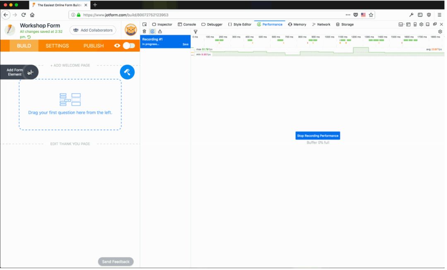
Task: Select the Easiest Online Form Builder tab
Action: pyautogui.click(x=59, y=5)
